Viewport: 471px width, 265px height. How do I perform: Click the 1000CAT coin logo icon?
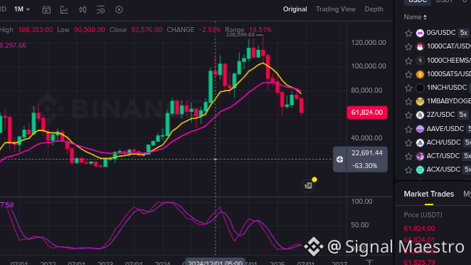tap(420, 46)
